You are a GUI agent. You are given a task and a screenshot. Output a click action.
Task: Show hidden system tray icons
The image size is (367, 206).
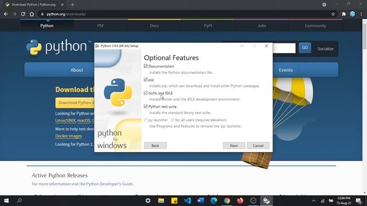tap(314, 201)
